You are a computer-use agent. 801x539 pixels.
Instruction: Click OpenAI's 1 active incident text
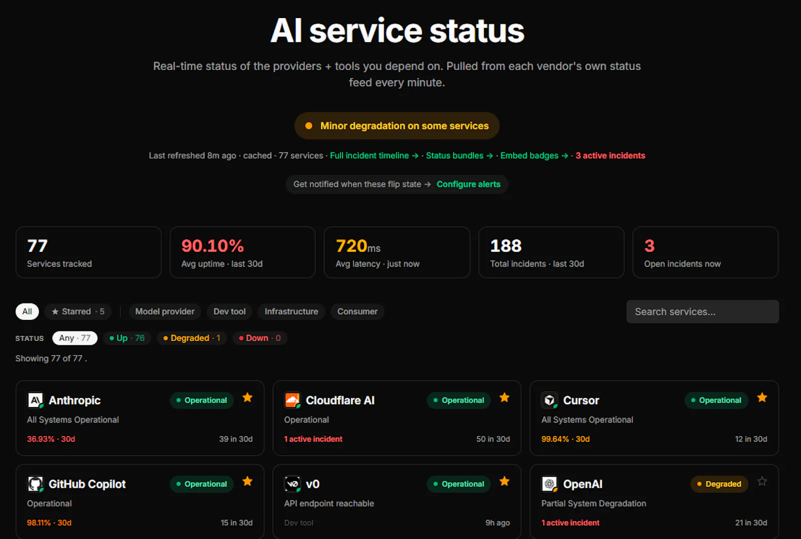(570, 522)
